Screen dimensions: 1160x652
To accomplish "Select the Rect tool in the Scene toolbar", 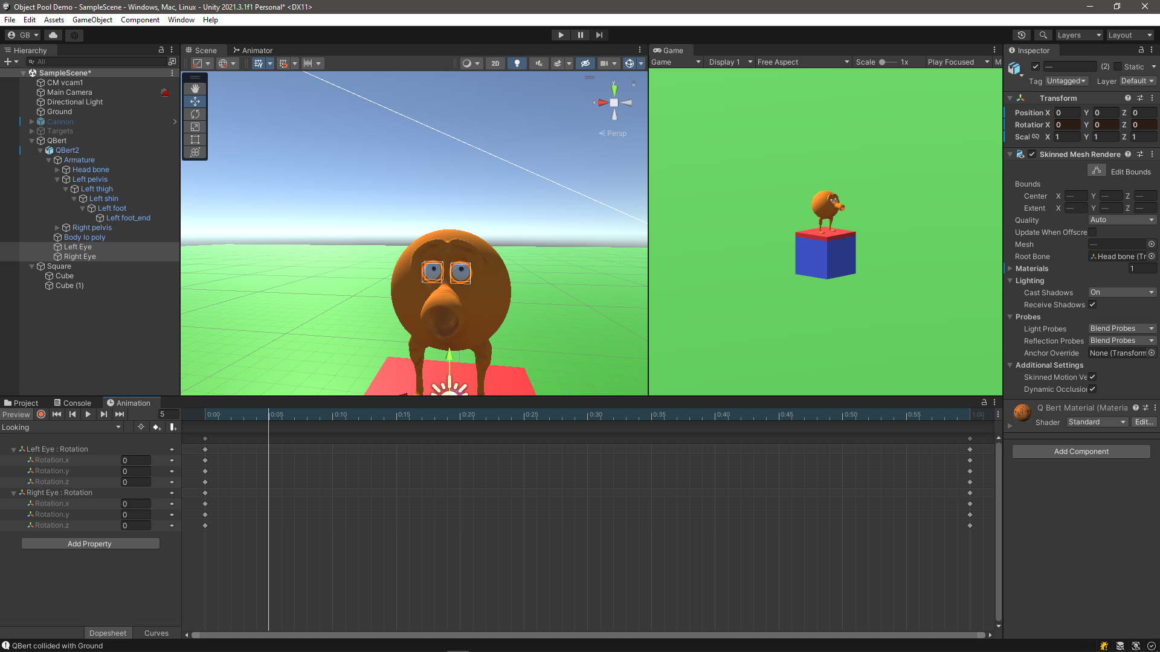I will click(195, 139).
